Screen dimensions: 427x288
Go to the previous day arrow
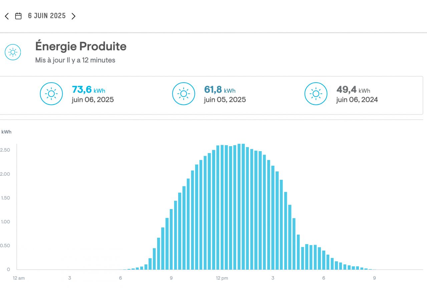pos(7,16)
